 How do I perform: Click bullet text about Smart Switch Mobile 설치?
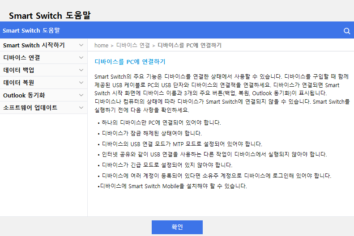tap(173, 186)
